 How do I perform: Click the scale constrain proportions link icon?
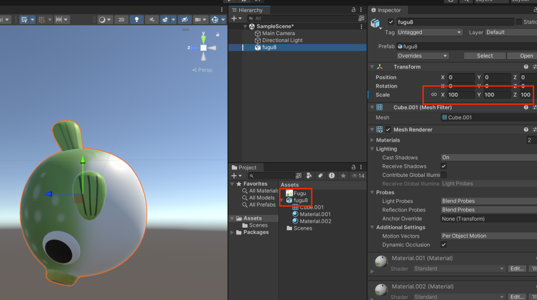pos(434,95)
